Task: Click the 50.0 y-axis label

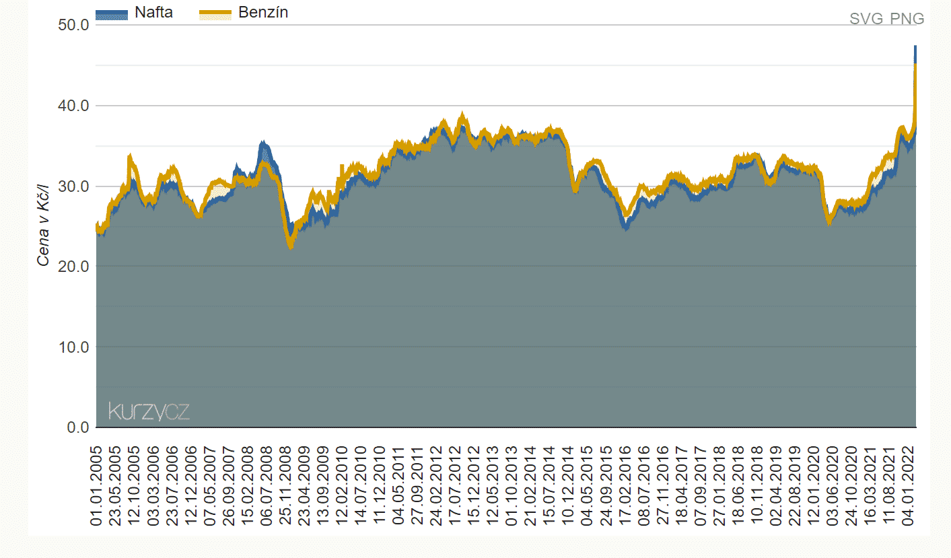Action: tap(73, 26)
